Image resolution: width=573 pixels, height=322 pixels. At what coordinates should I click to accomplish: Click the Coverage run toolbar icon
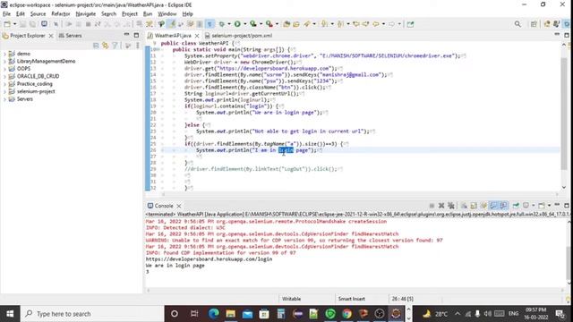253,24
